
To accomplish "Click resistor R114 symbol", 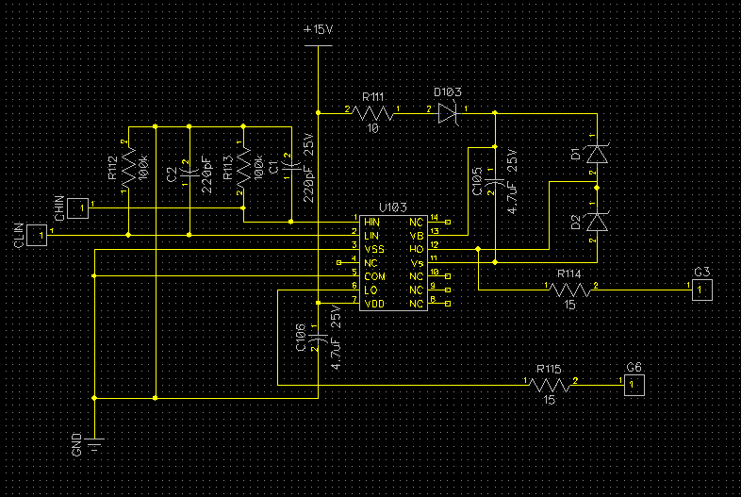I will (x=570, y=290).
